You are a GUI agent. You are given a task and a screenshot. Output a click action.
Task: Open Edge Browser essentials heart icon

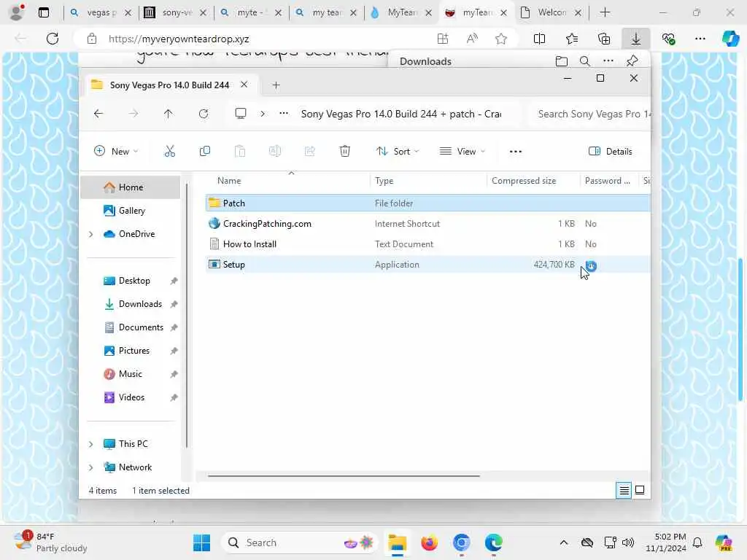(x=668, y=39)
